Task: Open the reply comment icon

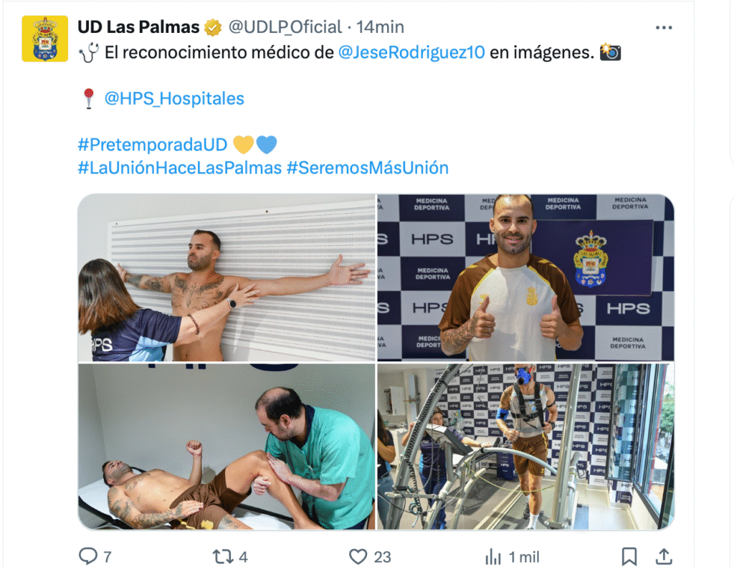Action: click(x=88, y=556)
